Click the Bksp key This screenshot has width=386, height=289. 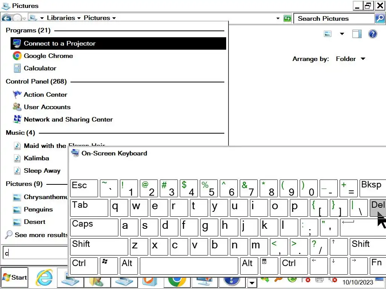point(373,188)
